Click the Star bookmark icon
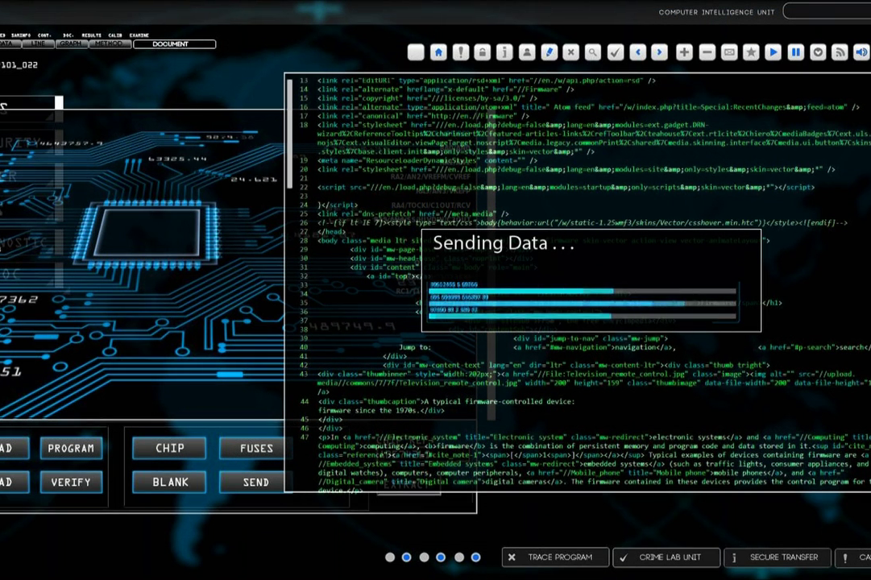The image size is (871, 580). 753,52
